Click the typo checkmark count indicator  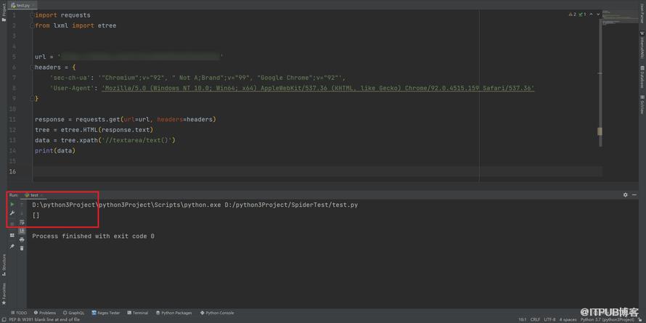[583, 15]
